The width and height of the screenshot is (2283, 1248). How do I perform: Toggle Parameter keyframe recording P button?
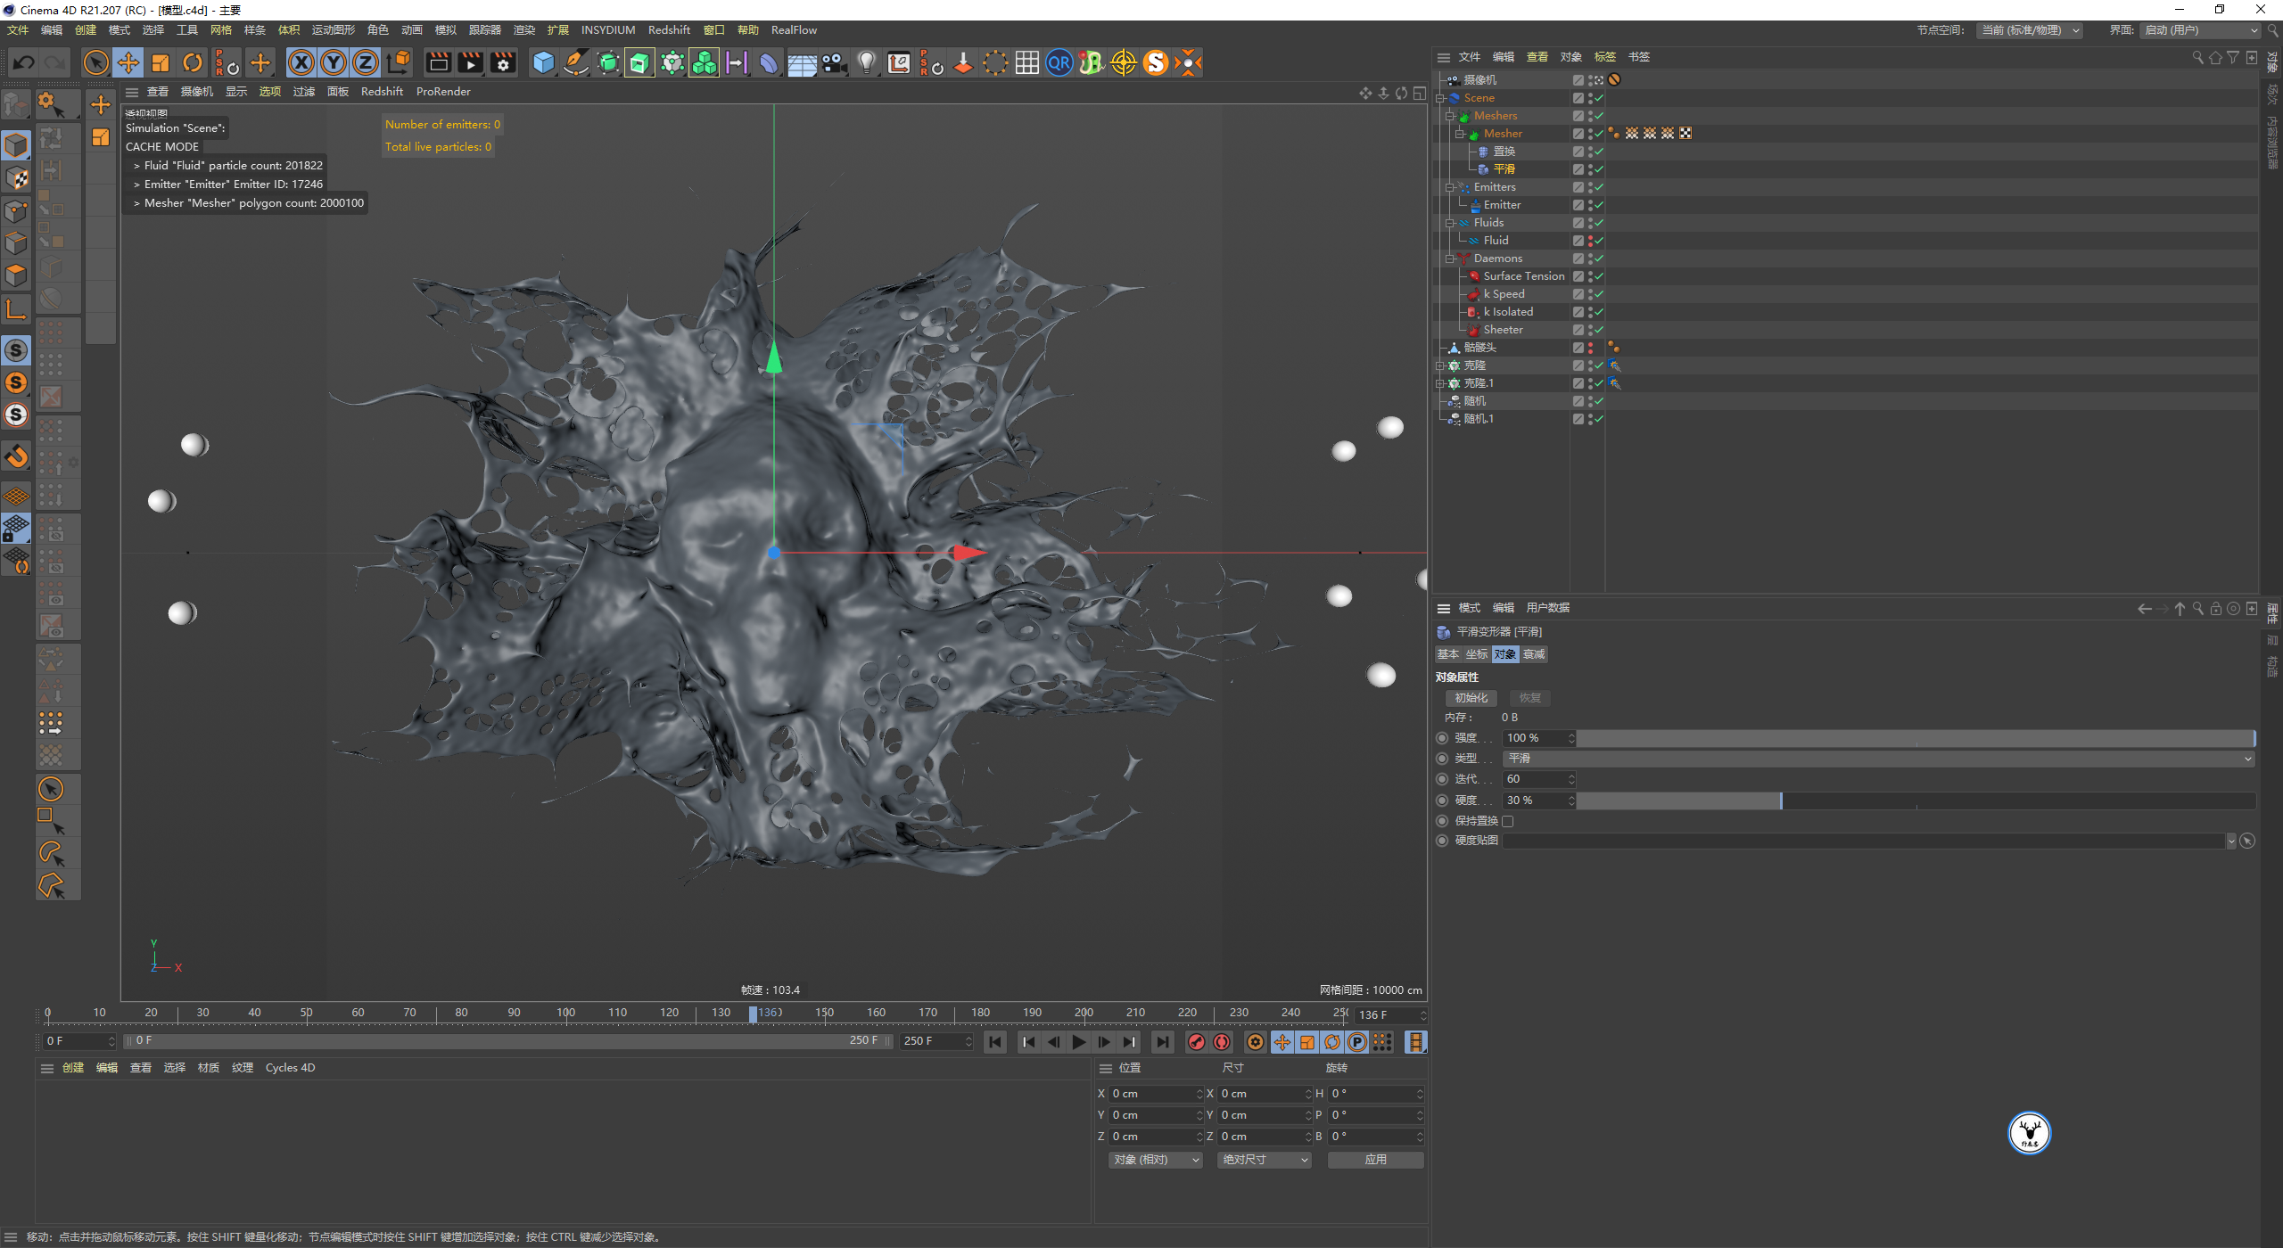(1357, 1042)
